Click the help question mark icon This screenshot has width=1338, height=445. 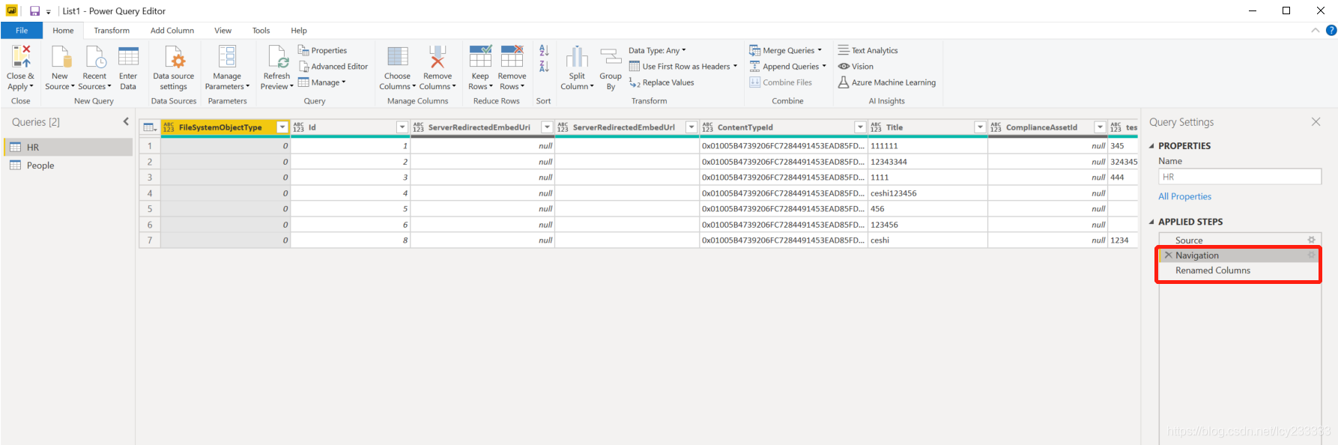pyautogui.click(x=1331, y=31)
